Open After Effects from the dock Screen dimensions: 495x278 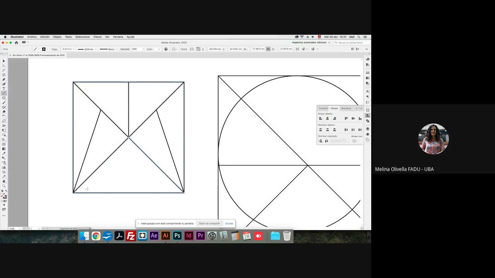click(x=154, y=236)
